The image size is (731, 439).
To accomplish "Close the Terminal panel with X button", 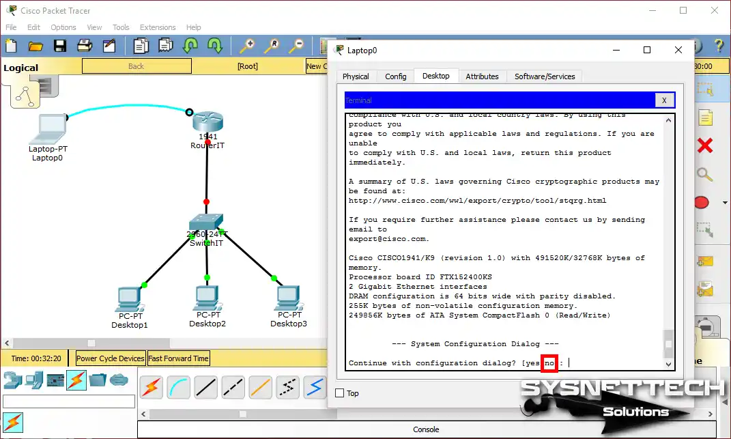I will pos(663,100).
